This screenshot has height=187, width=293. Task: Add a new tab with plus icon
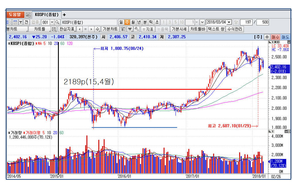(64, 14)
